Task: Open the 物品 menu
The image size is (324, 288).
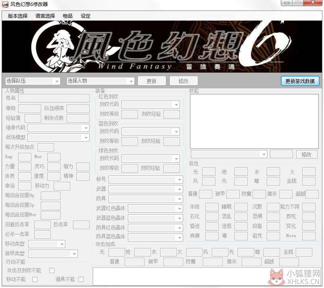Action: pyautogui.click(x=67, y=16)
